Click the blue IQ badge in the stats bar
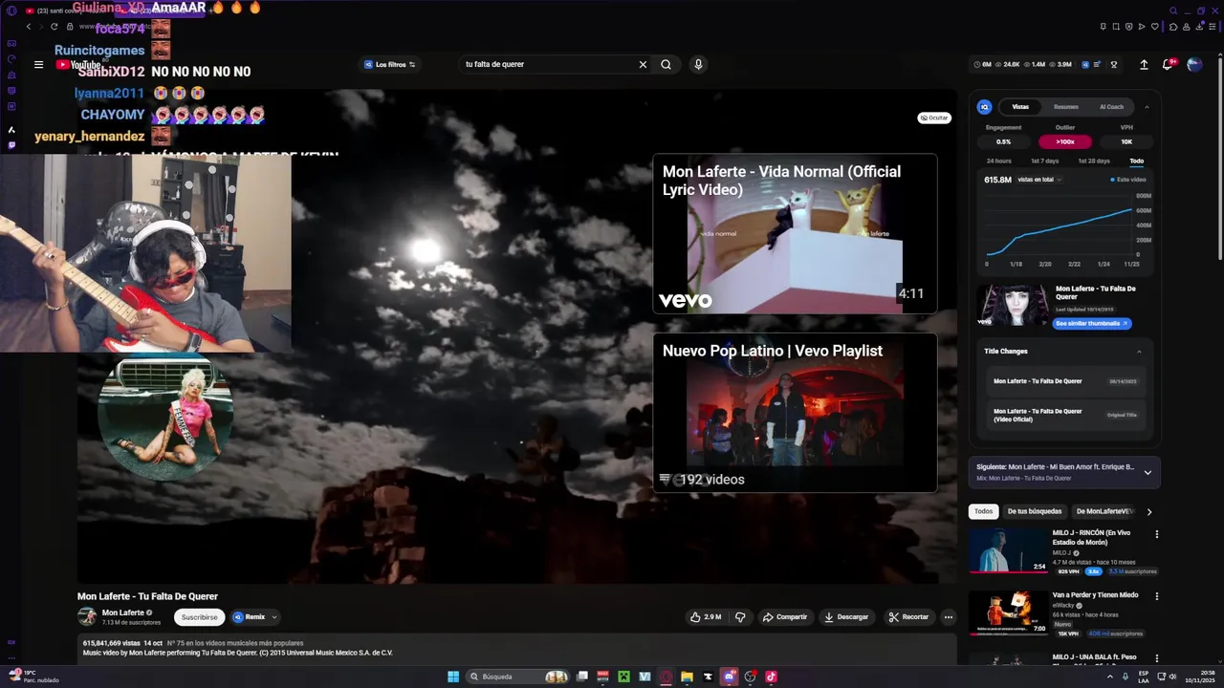The height and width of the screenshot is (688, 1224). tap(1085, 65)
